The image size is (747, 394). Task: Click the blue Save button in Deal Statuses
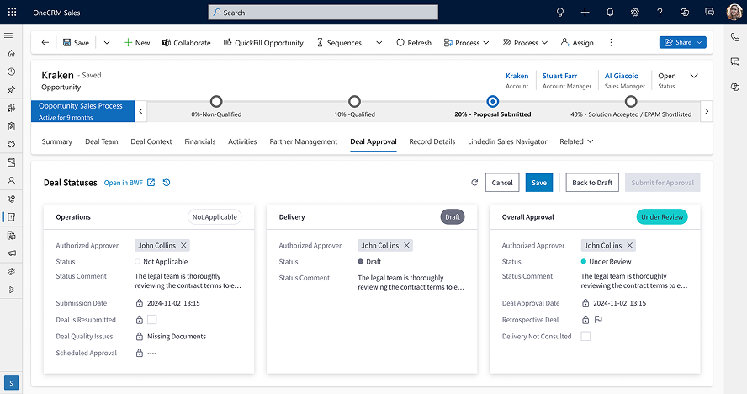click(x=539, y=183)
